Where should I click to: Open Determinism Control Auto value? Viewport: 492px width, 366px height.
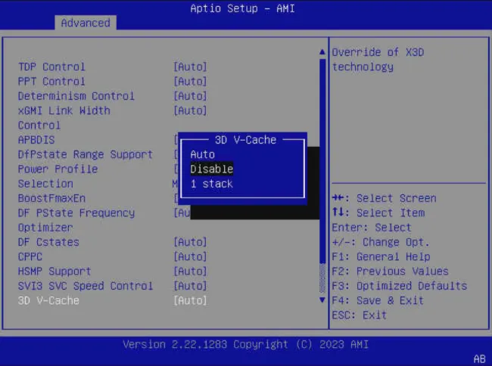(190, 96)
